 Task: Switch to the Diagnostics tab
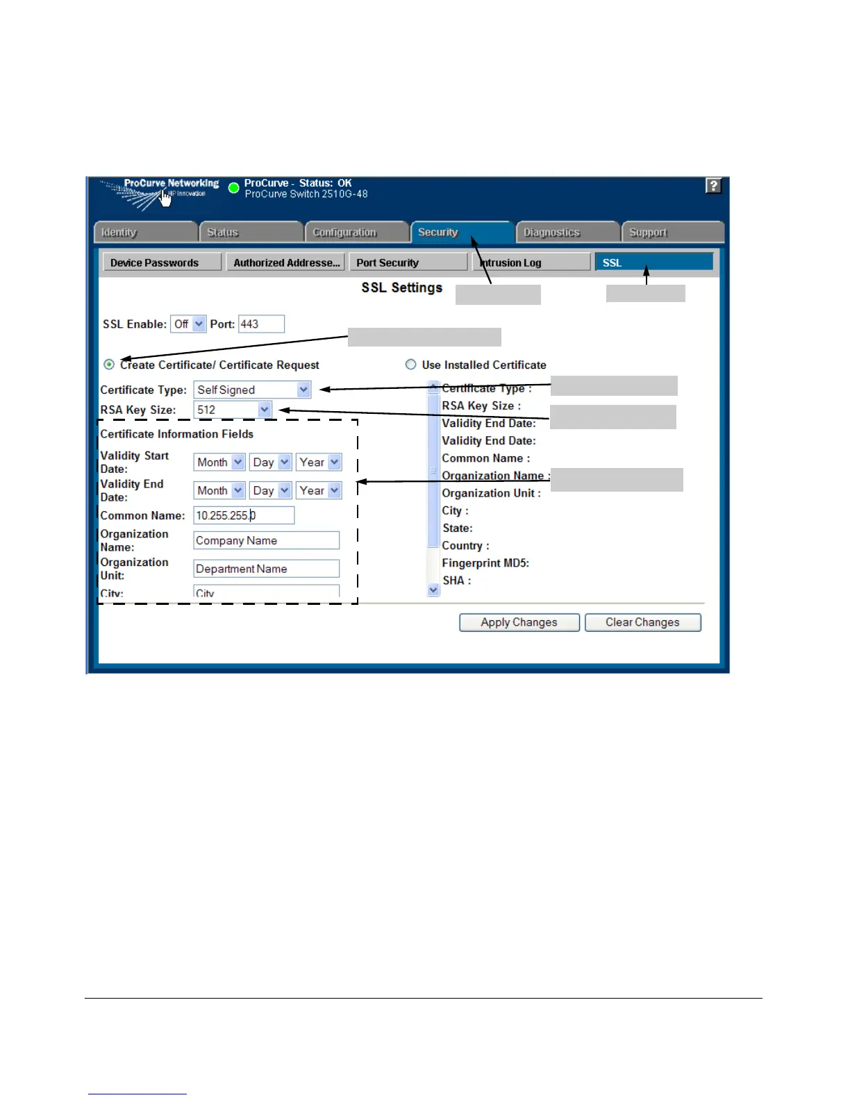[568, 232]
